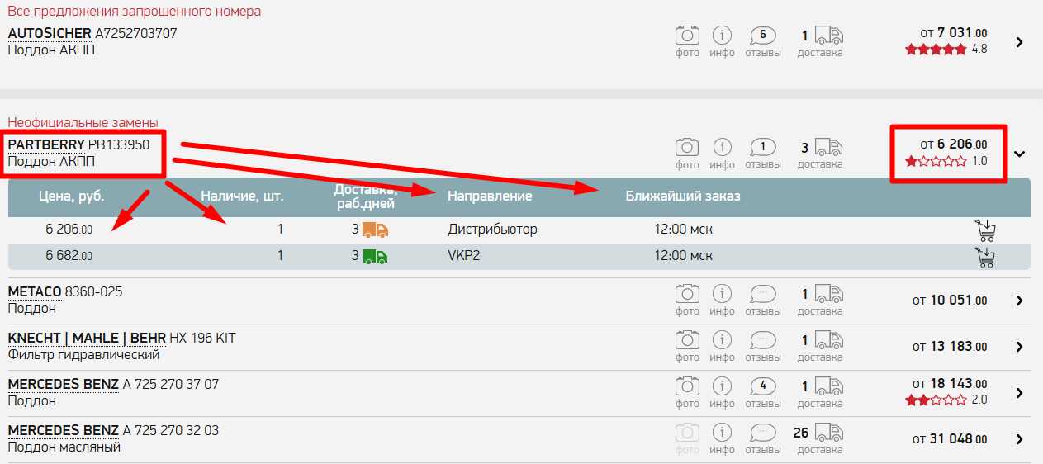
Task: Expand offers for KNECHT MAHLE HX 196 KIT
Action: (x=1020, y=347)
